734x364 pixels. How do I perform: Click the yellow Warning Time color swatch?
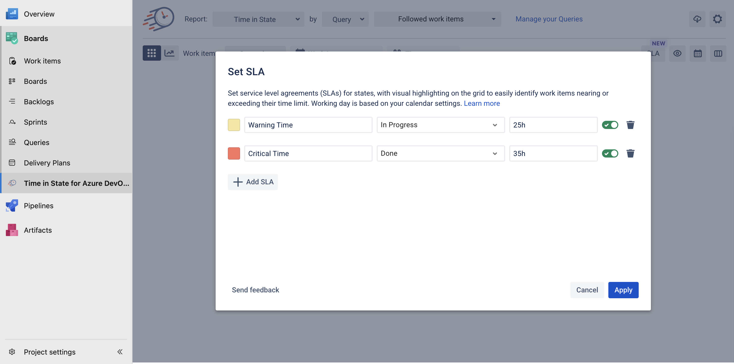234,125
